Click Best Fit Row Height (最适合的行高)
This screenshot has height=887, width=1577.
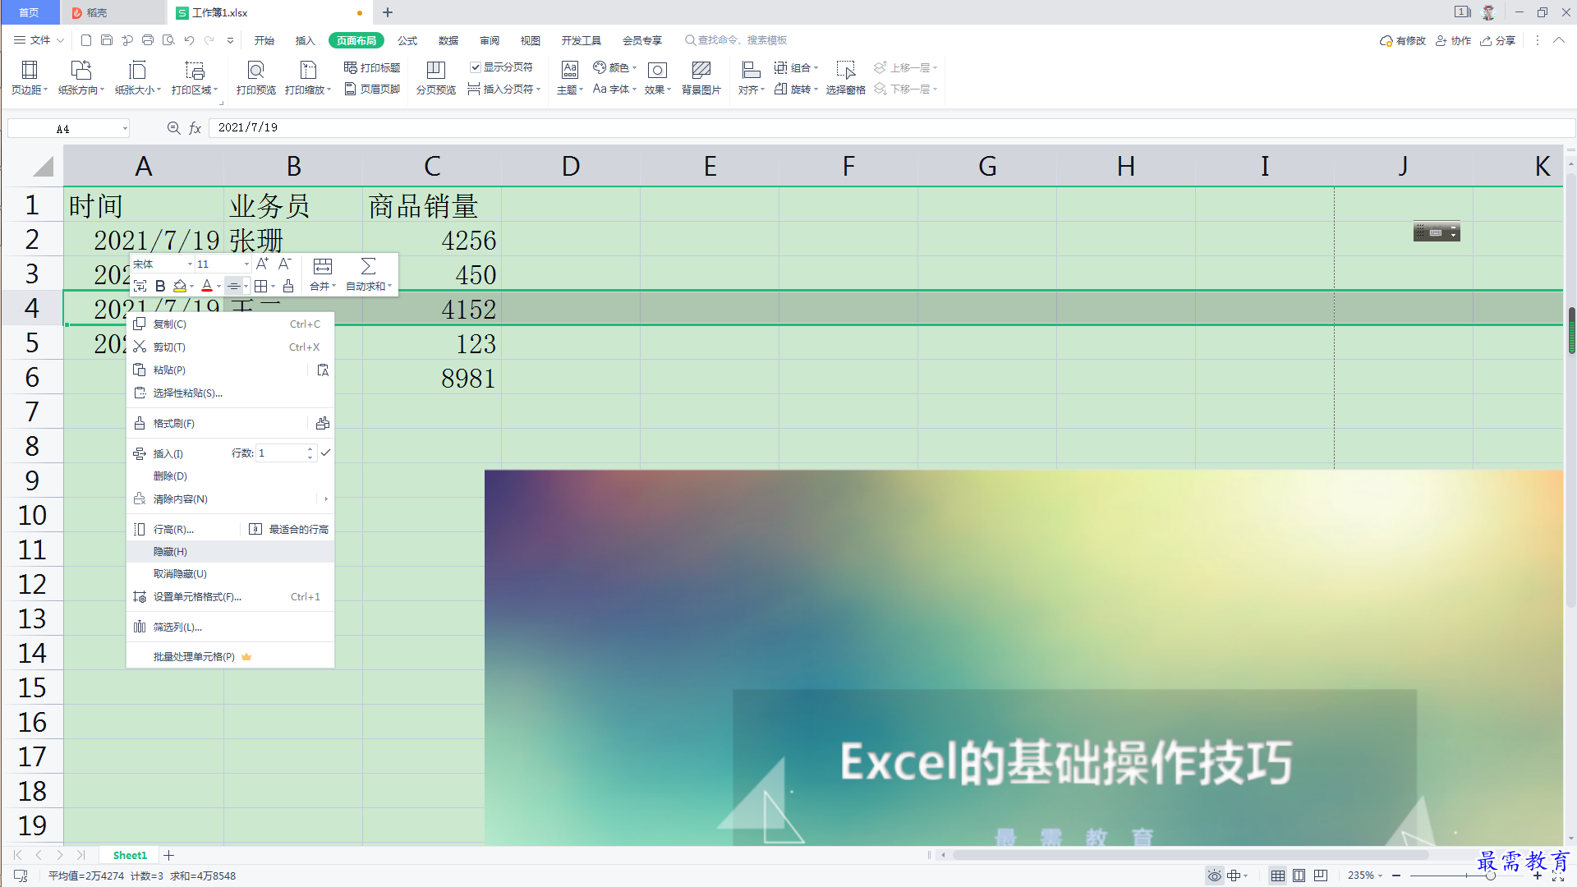point(288,529)
